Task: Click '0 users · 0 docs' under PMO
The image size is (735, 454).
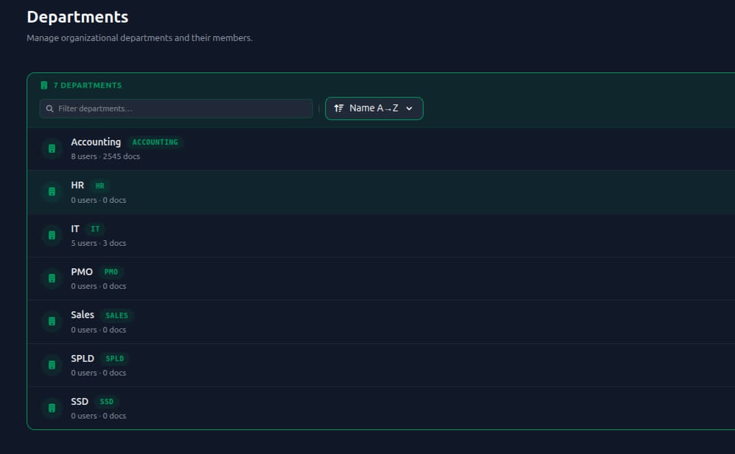Action: (x=98, y=286)
